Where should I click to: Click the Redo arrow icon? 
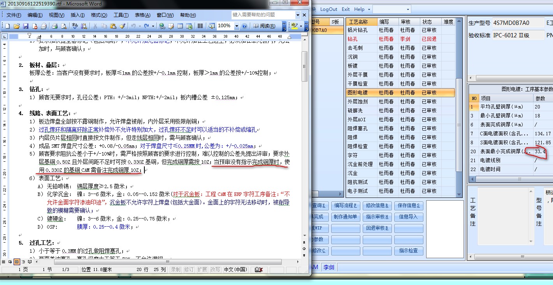146,26
